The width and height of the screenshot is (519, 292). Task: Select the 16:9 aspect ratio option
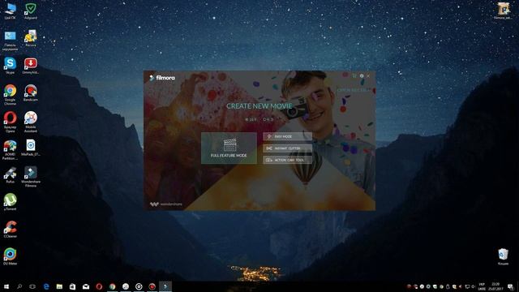coord(251,119)
